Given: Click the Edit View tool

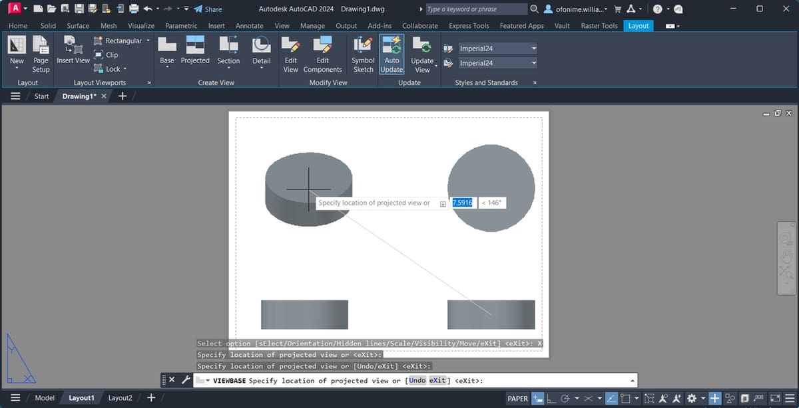Looking at the screenshot, I should [291, 54].
